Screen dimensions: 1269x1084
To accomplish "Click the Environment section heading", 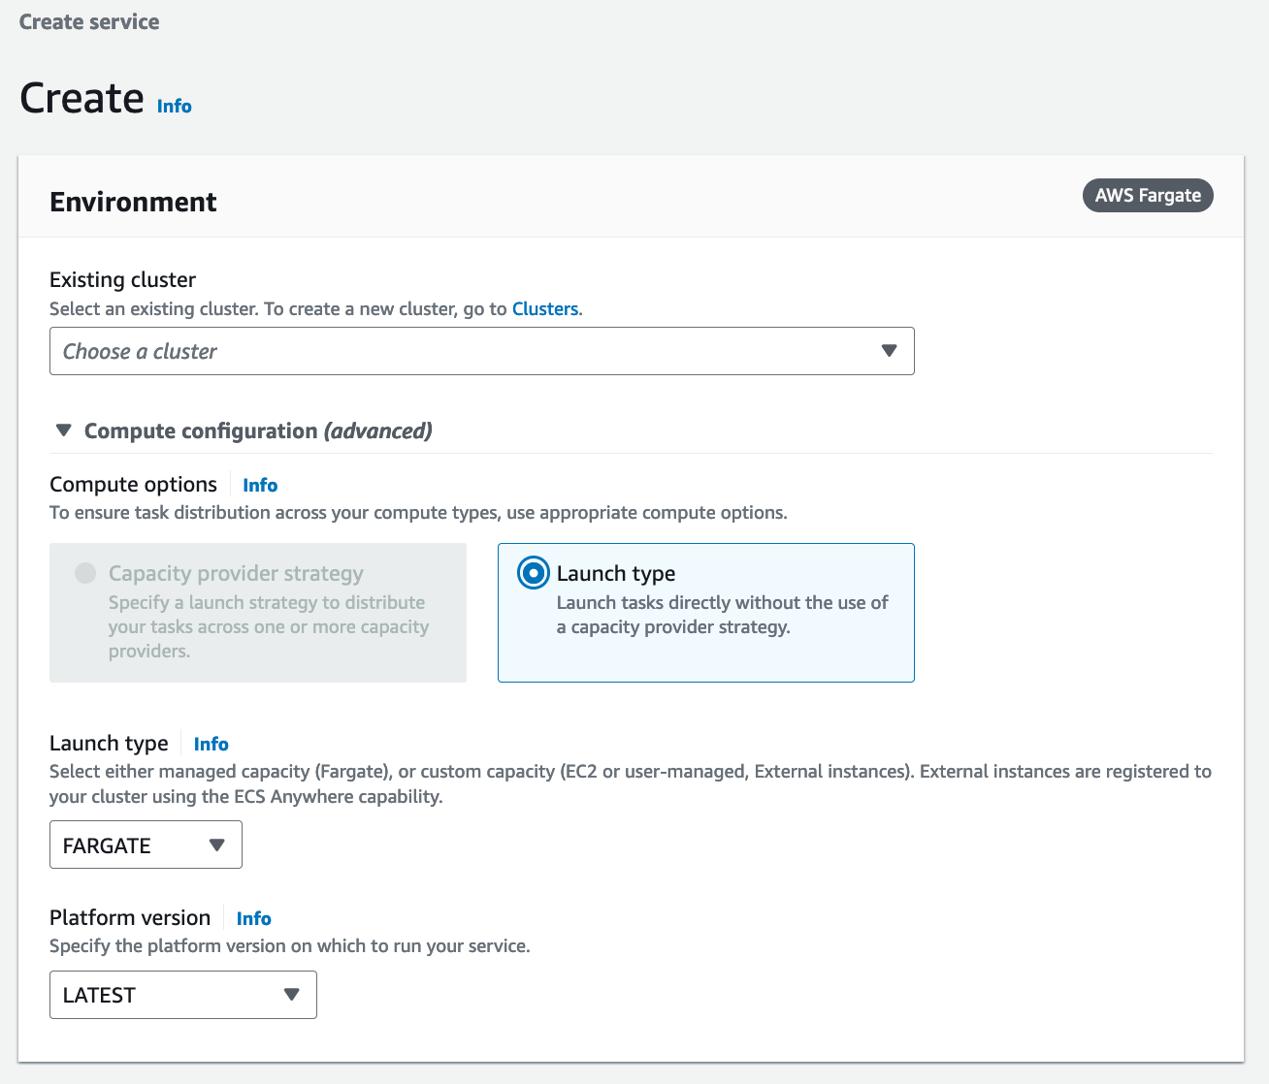I will 133,202.
